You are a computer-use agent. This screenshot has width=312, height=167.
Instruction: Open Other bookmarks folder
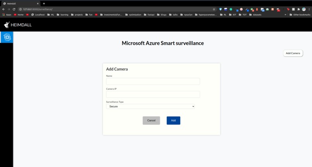tap(300, 15)
